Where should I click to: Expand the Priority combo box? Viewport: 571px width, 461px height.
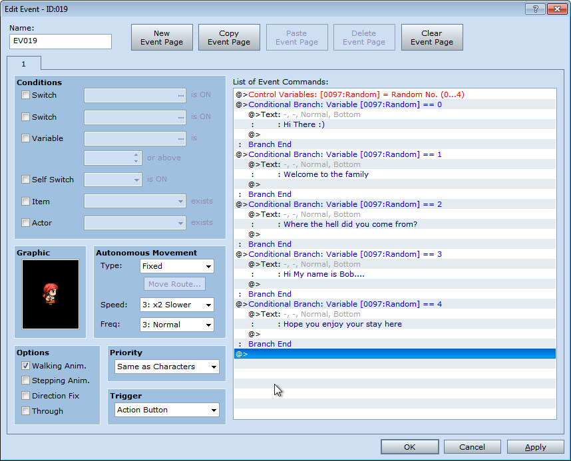click(x=166, y=367)
